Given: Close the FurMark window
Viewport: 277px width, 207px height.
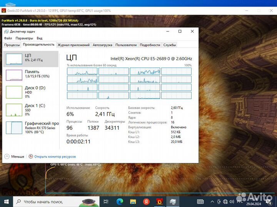Looking at the screenshot, I should tap(271, 11).
